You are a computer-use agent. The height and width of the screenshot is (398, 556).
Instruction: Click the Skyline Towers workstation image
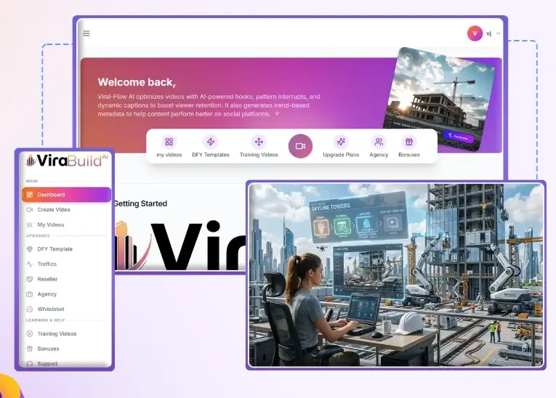[x=395, y=275]
